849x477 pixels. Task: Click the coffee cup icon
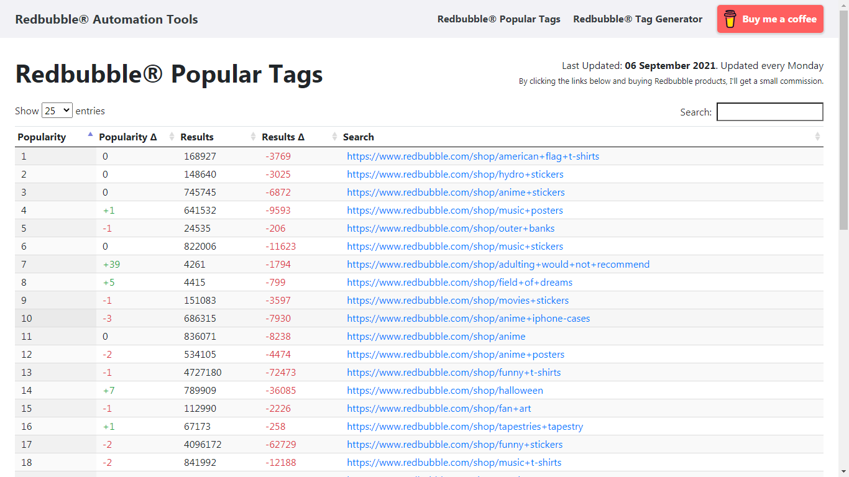(x=730, y=19)
